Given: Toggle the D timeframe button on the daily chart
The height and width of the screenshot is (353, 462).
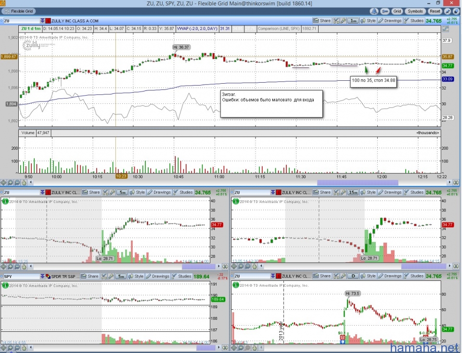Looking at the screenshot, I should [x=353, y=276].
